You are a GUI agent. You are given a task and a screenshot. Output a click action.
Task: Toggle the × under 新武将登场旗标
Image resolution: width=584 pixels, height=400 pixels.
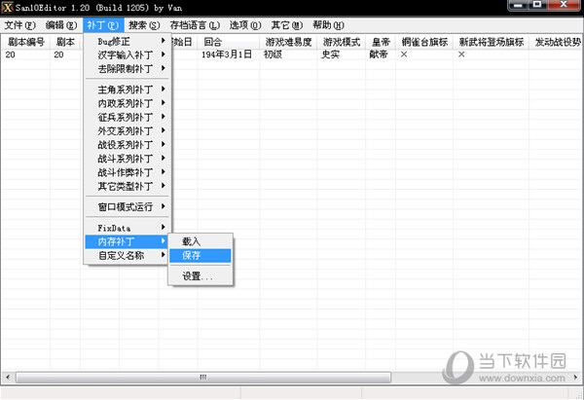(x=461, y=55)
